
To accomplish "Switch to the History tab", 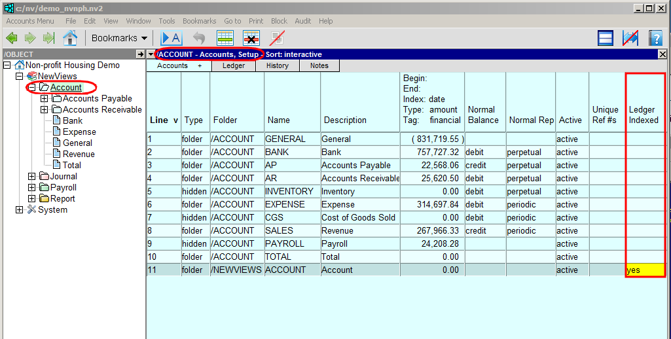I will (278, 65).
